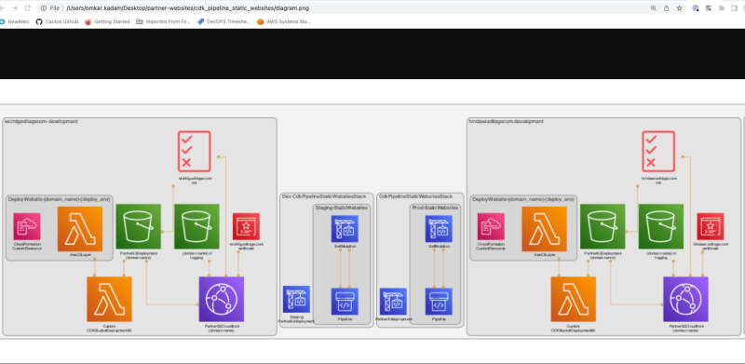Open the Extensions puzzle-piece menu
This screenshot has height=364, width=745.
click(722, 8)
